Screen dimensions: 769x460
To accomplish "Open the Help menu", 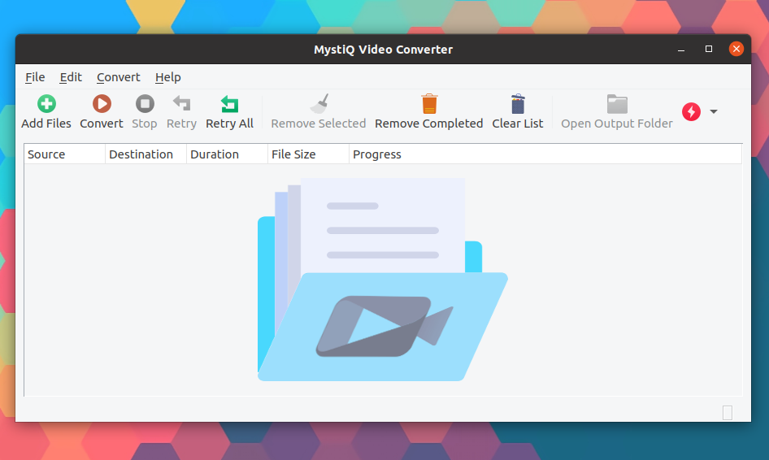I will (x=167, y=77).
